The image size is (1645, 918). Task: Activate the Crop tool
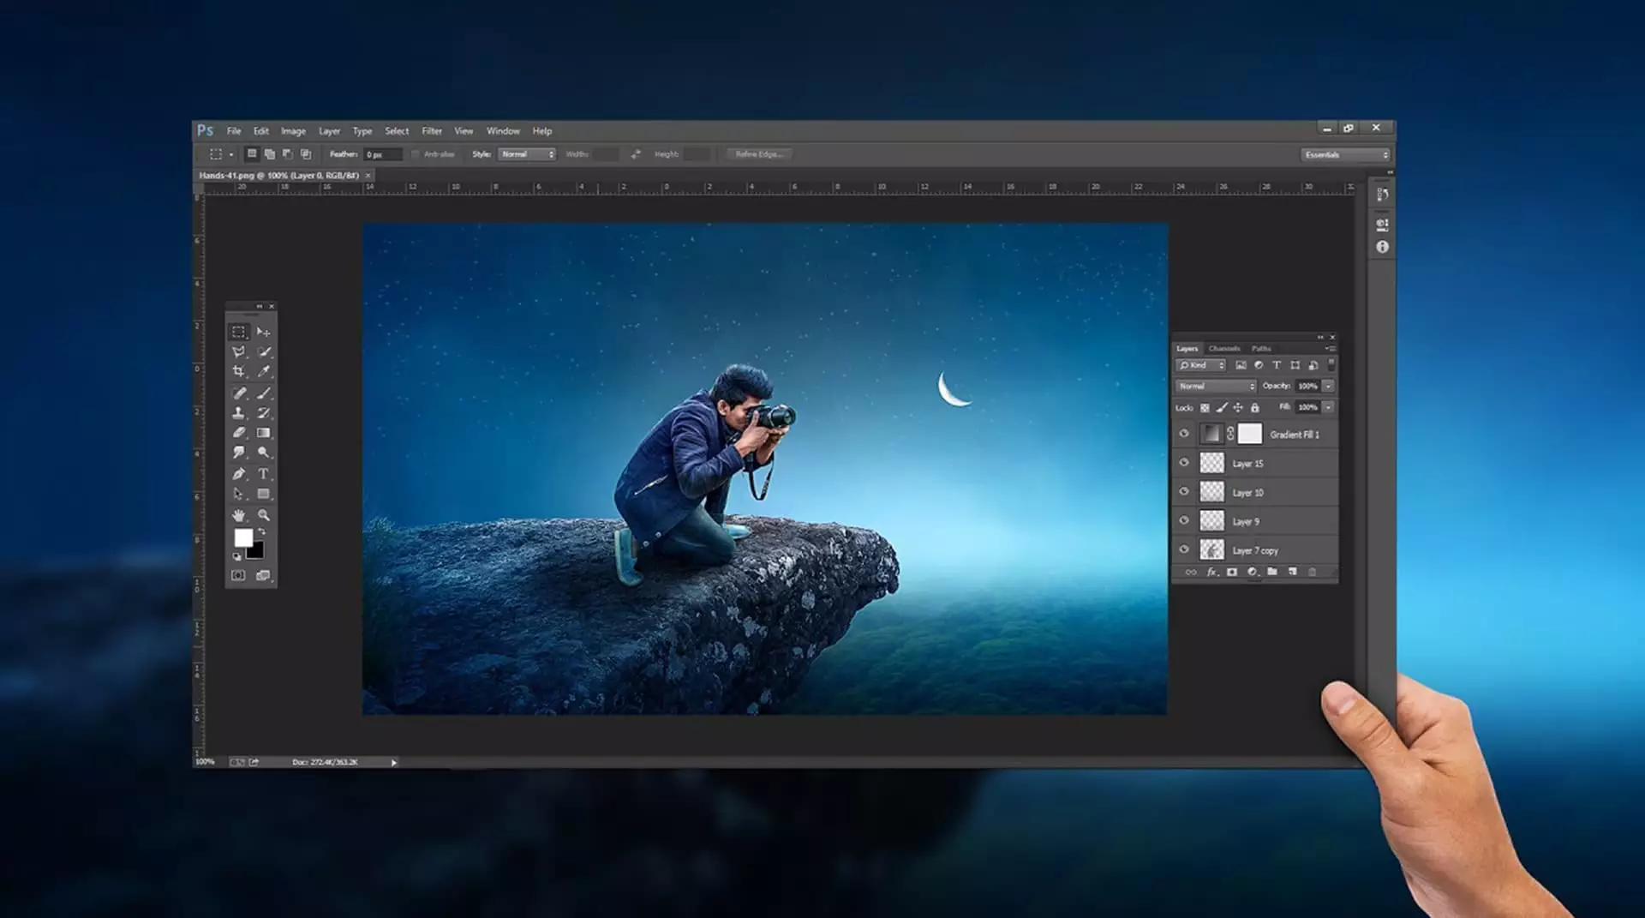point(239,371)
